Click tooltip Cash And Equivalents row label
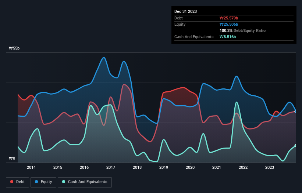Screen dimensions: 302x193 [194, 37]
